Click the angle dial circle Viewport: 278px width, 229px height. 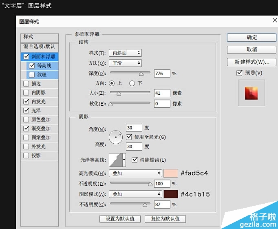(x=116, y=137)
